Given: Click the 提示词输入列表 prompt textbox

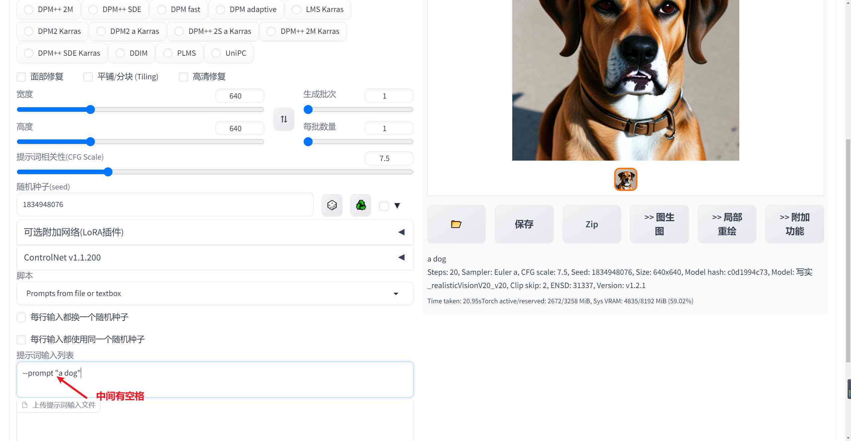Looking at the screenshot, I should click(x=215, y=380).
